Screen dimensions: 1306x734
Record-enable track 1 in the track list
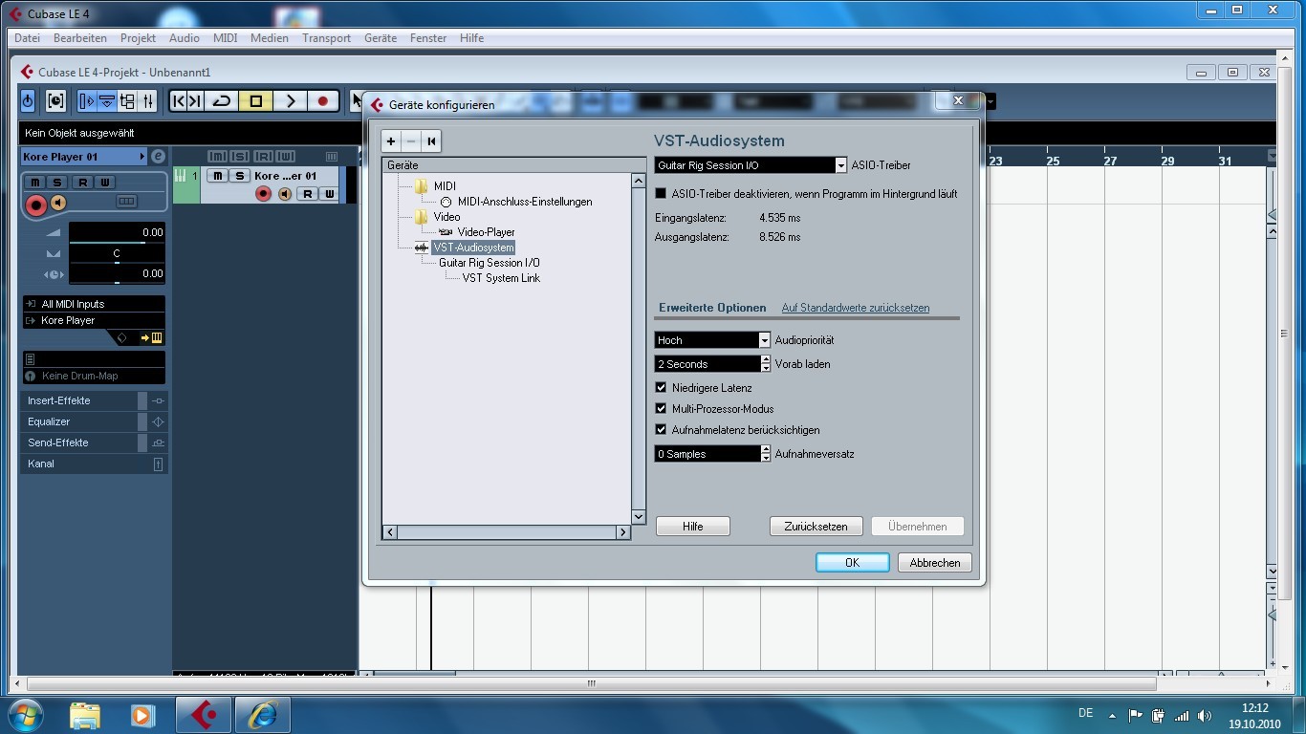click(263, 194)
